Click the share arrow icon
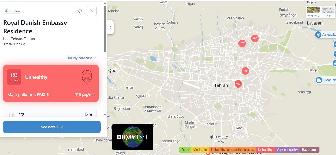 [x=79, y=11]
